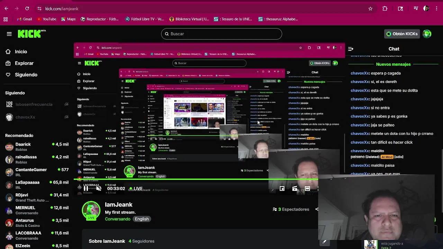Viewport: 443px width, 249px height.
Task: Click the English language tag
Action: click(x=142, y=219)
